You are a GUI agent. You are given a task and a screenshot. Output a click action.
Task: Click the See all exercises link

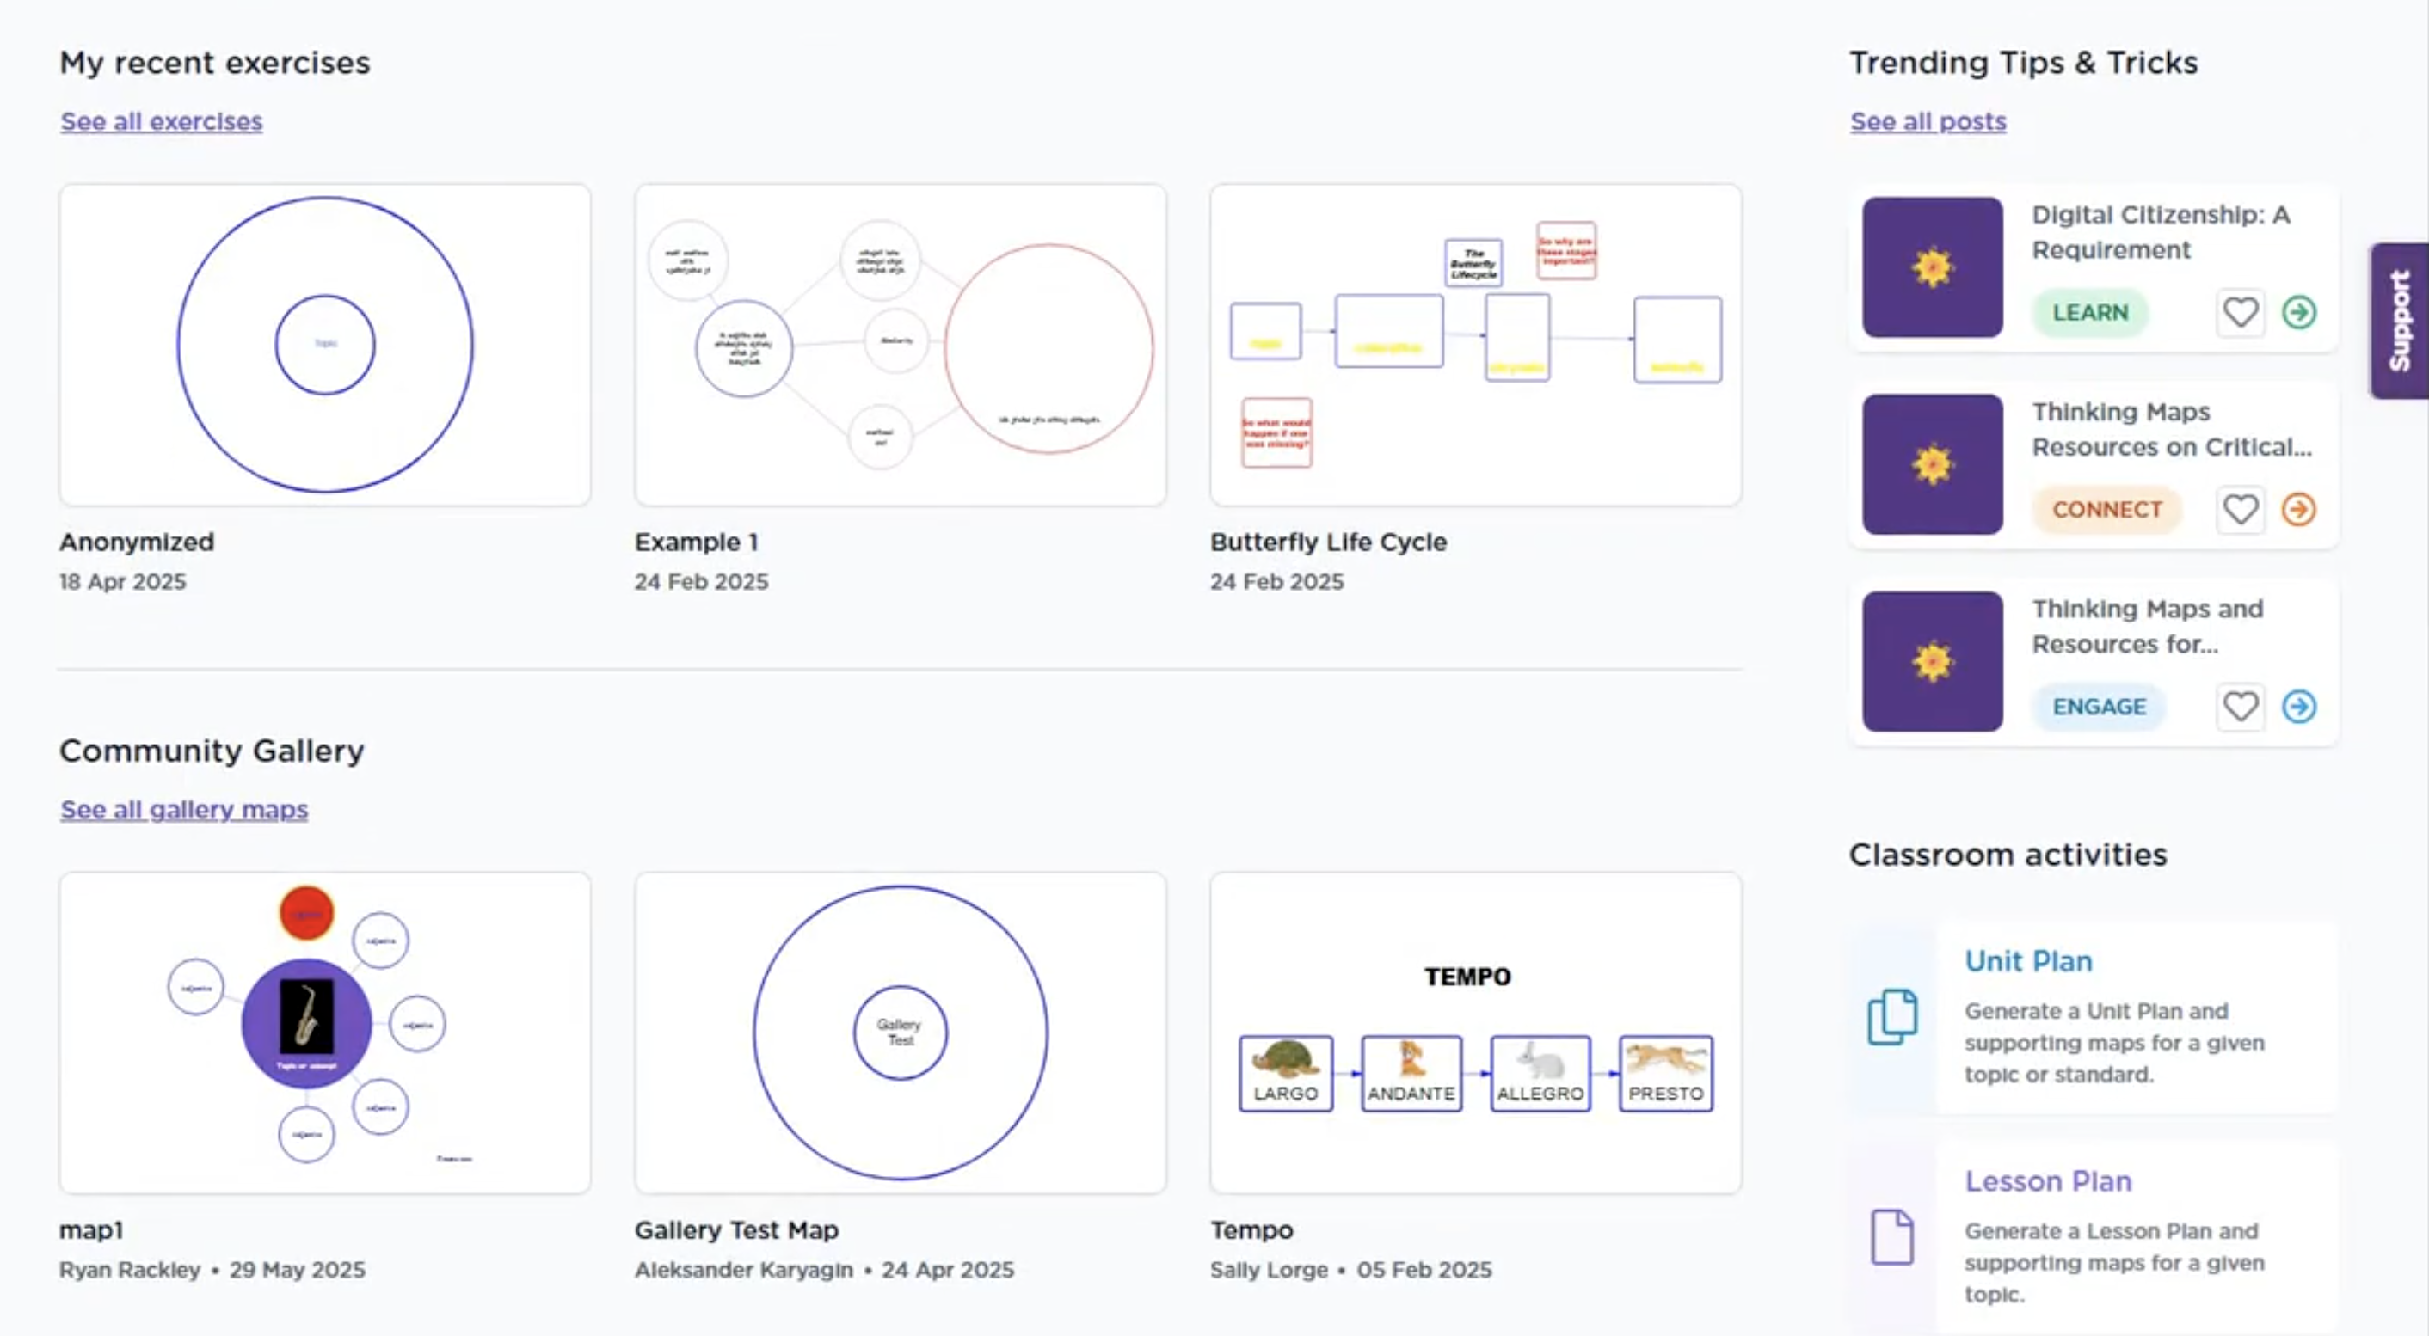coord(161,121)
